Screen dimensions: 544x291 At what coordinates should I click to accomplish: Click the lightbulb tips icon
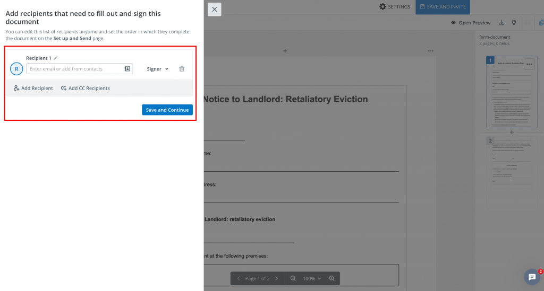pos(514,22)
